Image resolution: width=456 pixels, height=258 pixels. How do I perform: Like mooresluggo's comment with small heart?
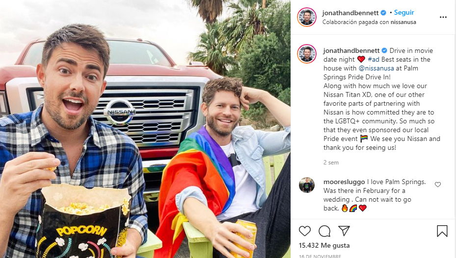tap(438, 185)
